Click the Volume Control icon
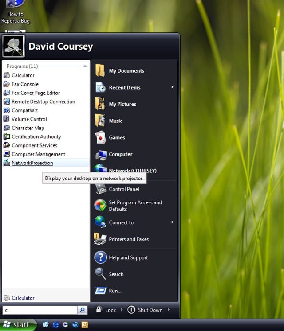The width and height of the screenshot is (284, 331). (7, 119)
